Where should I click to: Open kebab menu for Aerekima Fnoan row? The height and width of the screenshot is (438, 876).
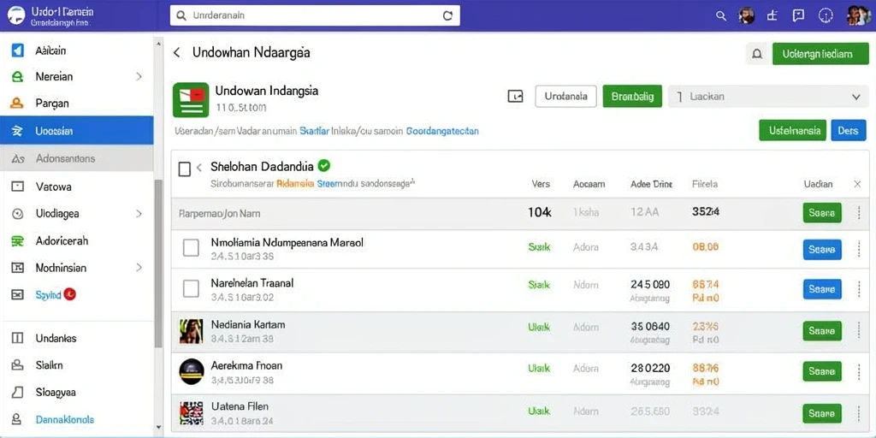click(859, 371)
